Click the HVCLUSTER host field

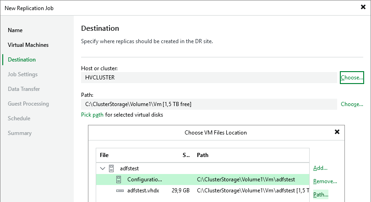point(209,78)
